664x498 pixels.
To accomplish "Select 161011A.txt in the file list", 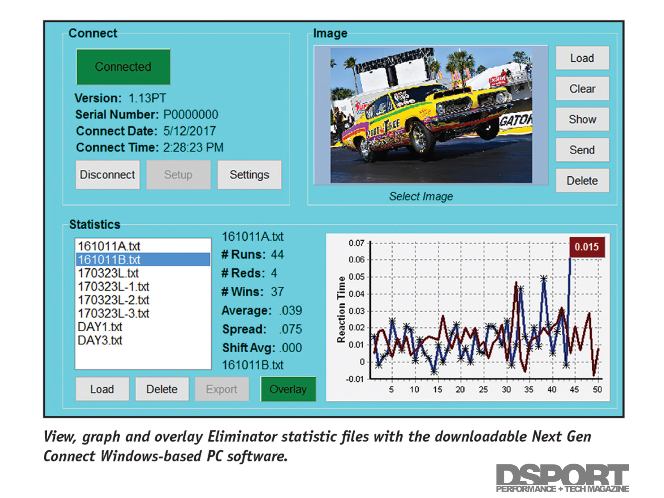I will click(x=109, y=246).
